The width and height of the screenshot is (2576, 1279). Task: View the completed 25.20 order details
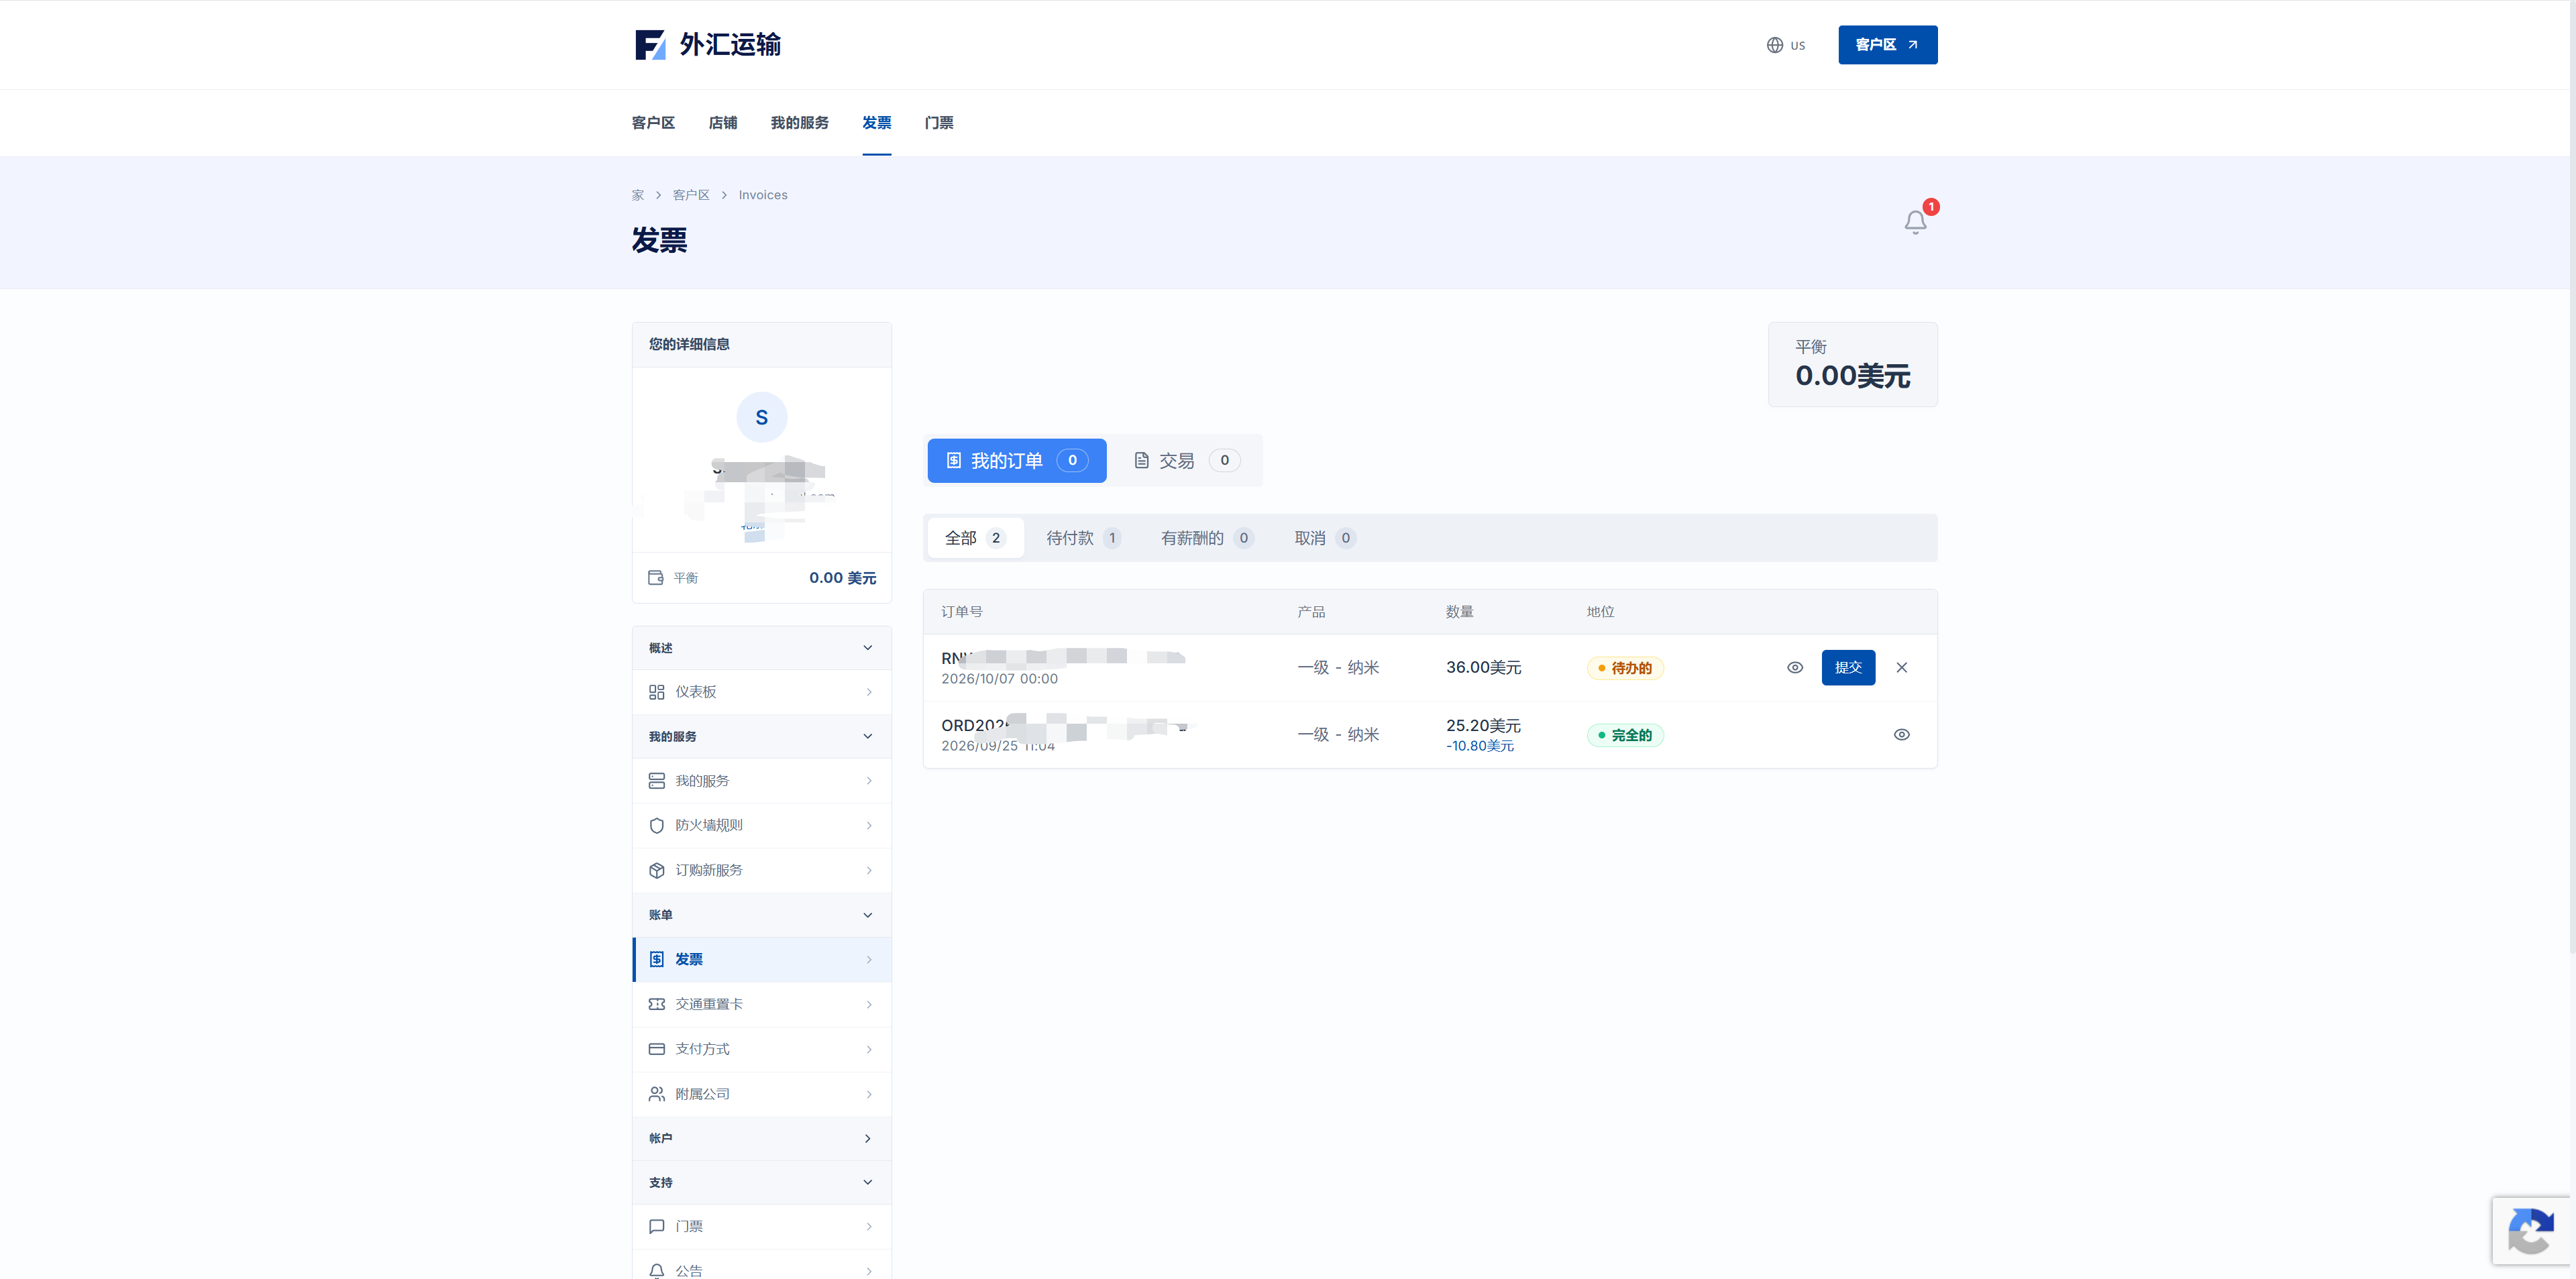1902,734
